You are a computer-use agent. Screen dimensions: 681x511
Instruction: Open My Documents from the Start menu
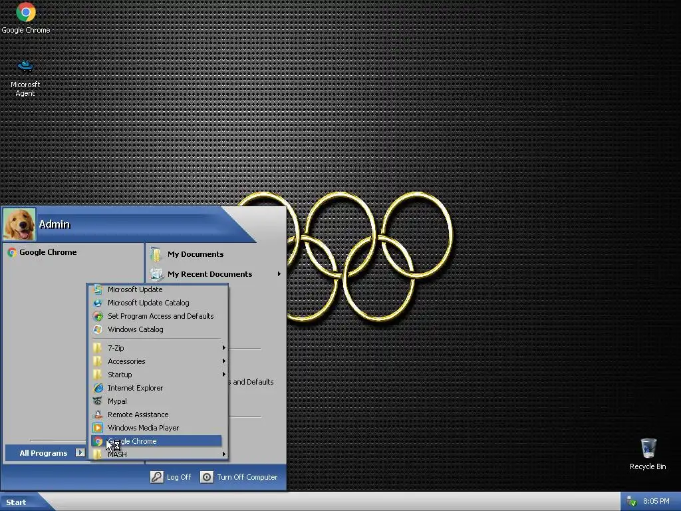(x=196, y=254)
